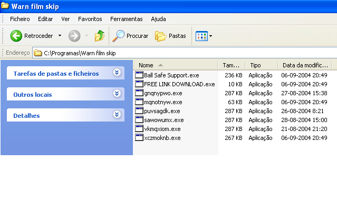Select icon of gnqnypwo.exe
Viewport: 337px width, 202px height.
139,93
